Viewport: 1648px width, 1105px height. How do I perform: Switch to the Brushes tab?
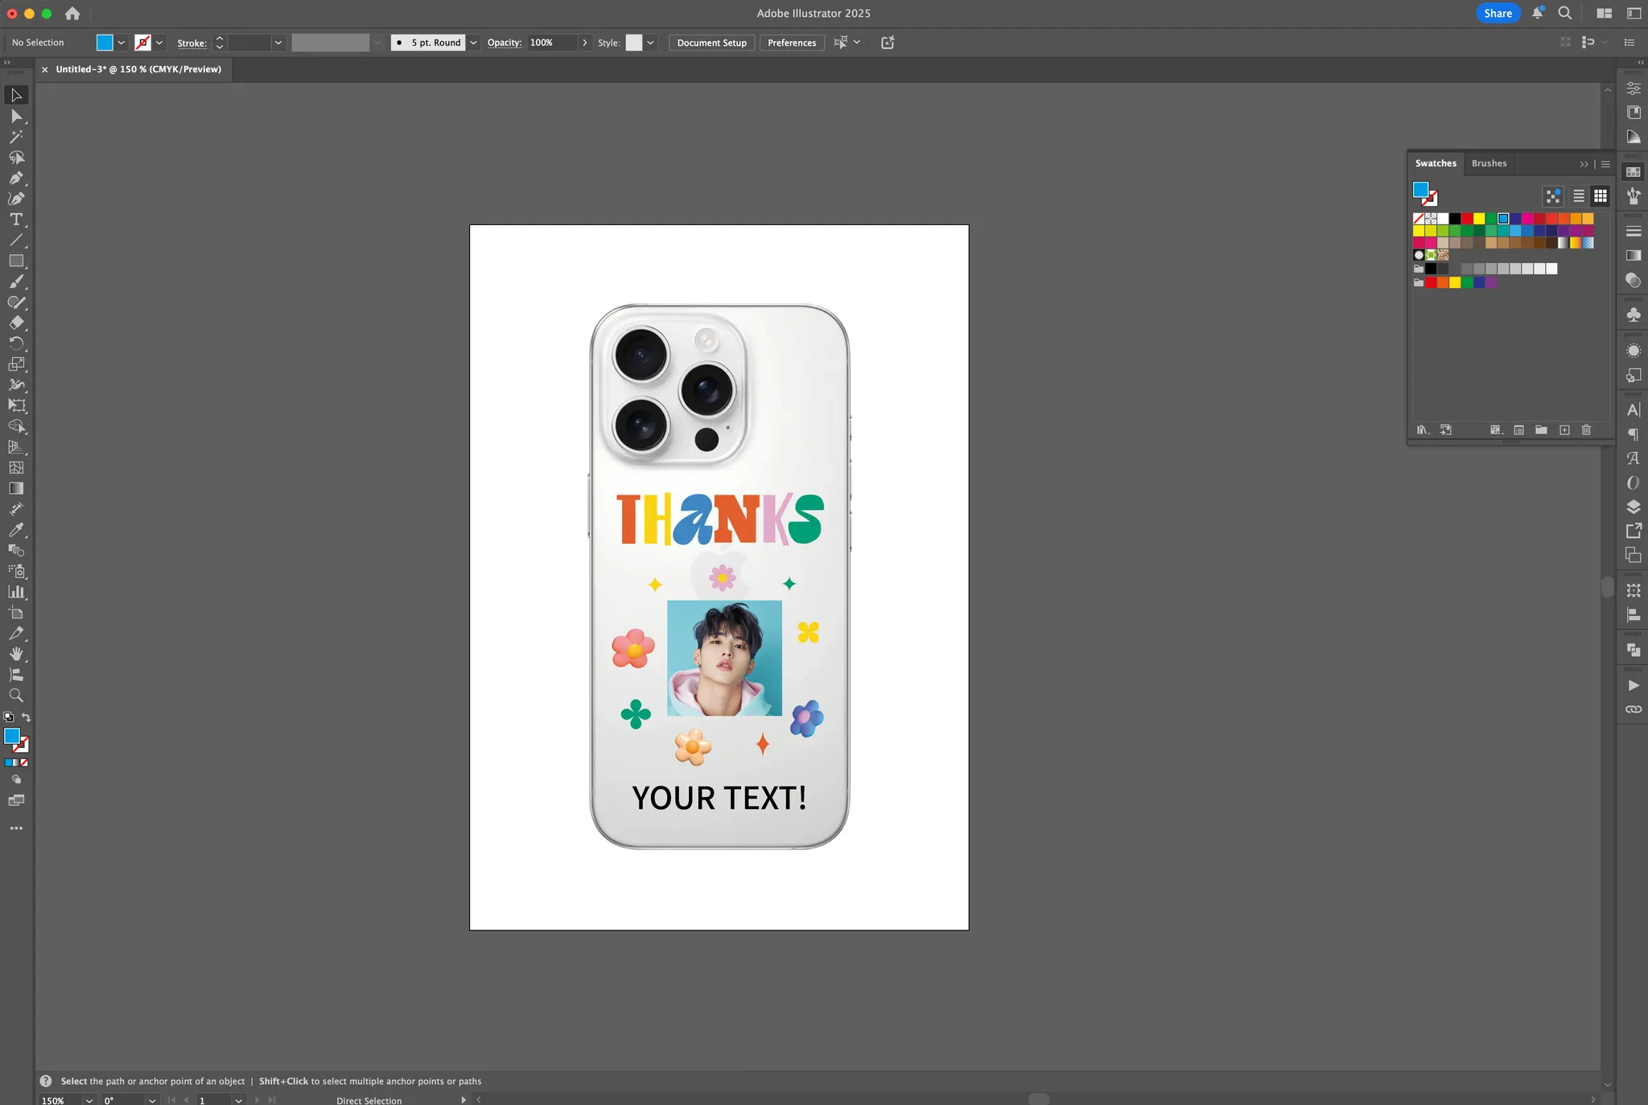pyautogui.click(x=1489, y=163)
